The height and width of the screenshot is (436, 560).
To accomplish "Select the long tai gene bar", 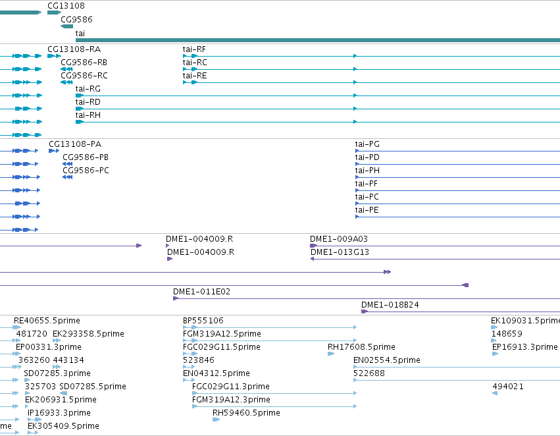I will [318, 40].
